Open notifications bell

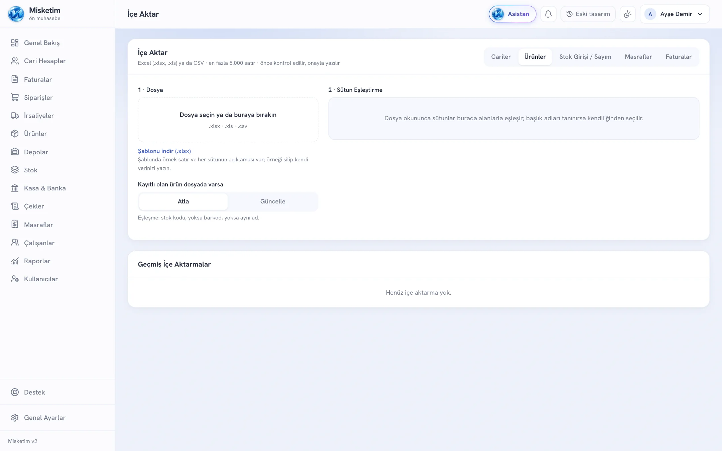(548, 14)
